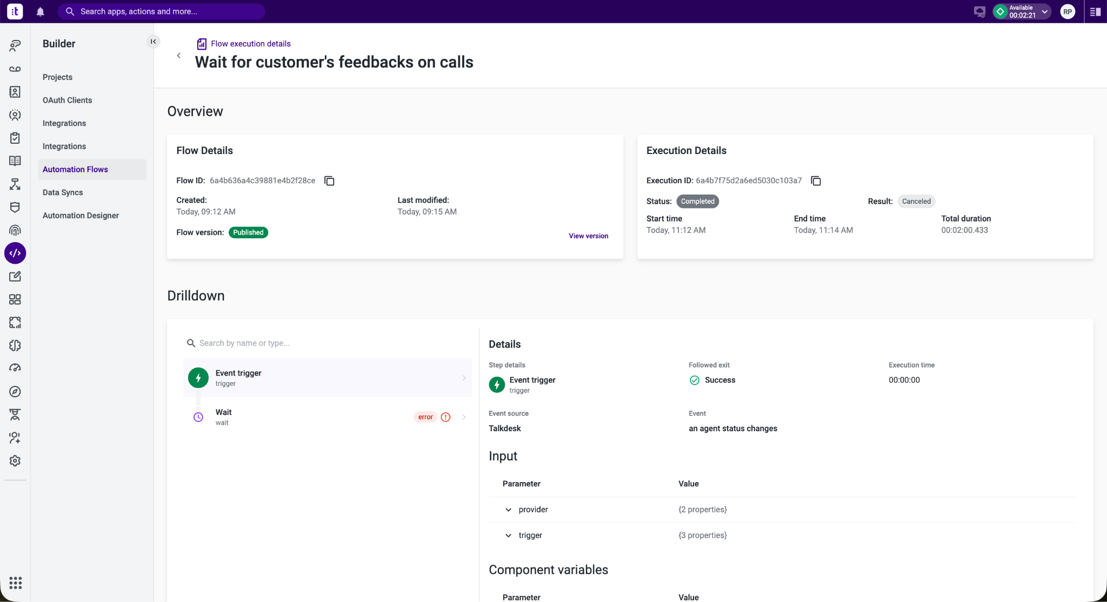This screenshot has width=1107, height=602.
Task: Open the fingerprint identity sidebar icon
Action: click(15, 230)
